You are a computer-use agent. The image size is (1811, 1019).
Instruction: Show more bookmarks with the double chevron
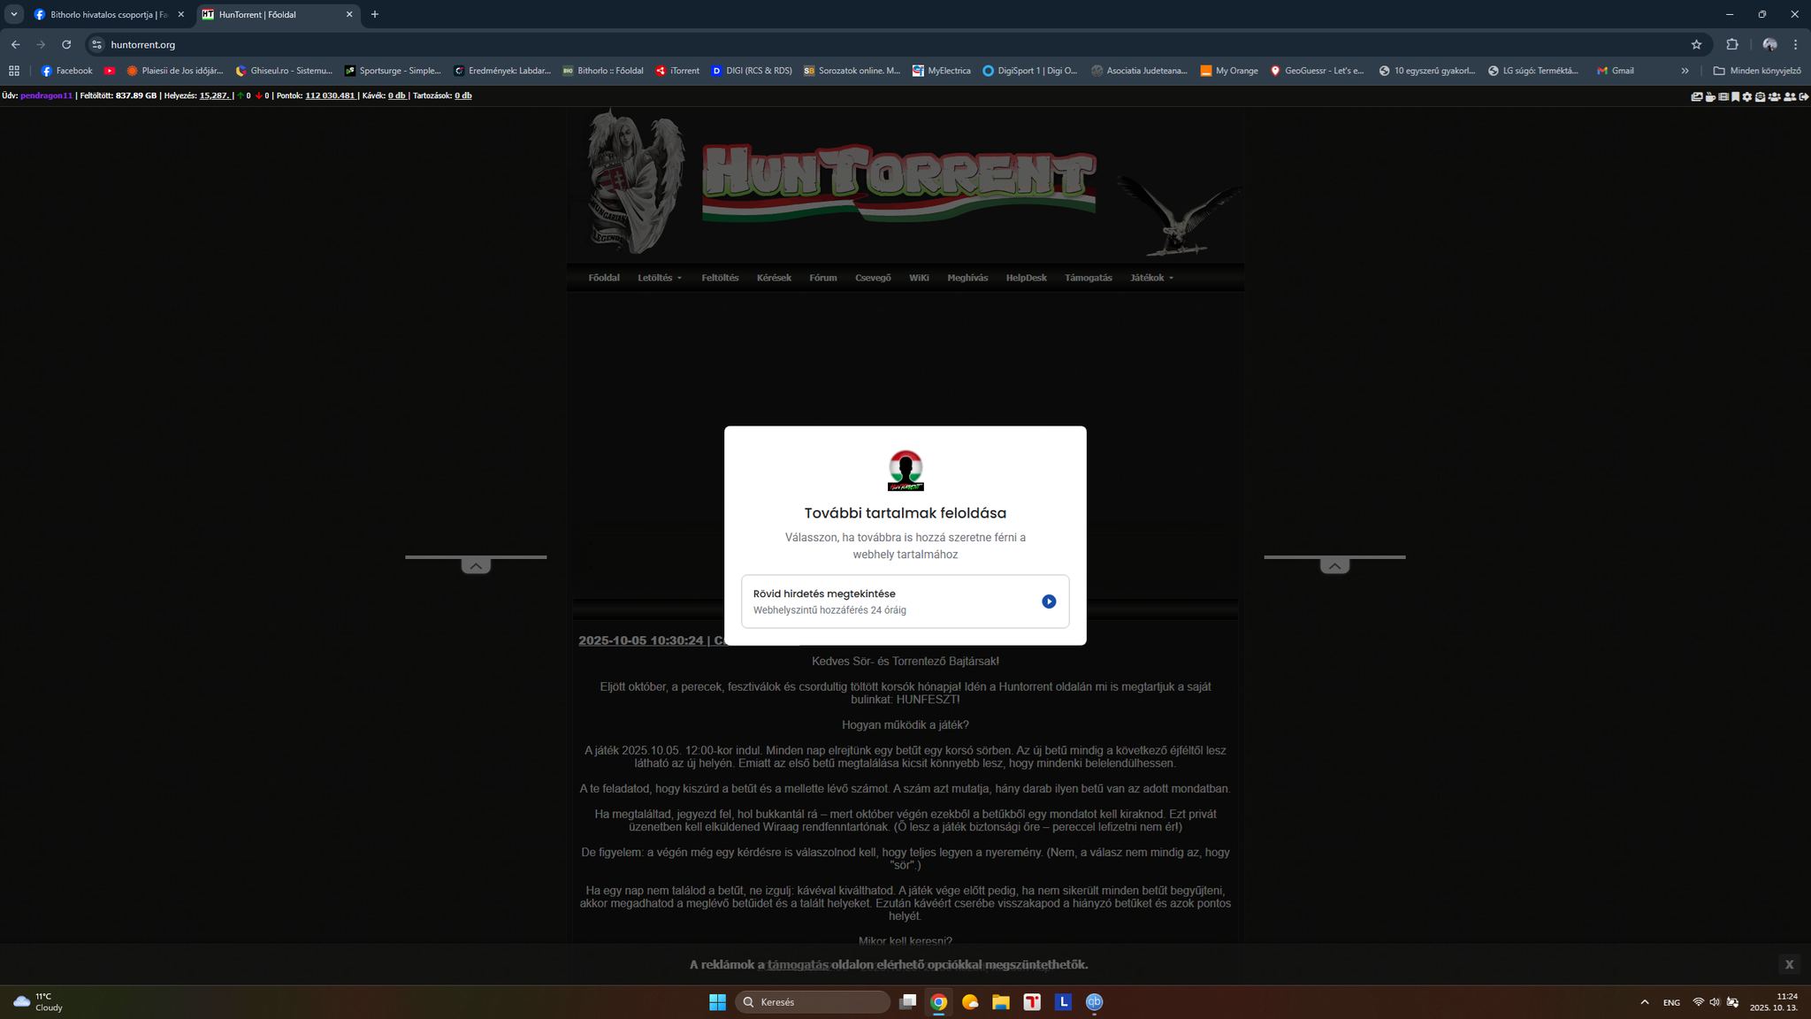coord(1685,71)
